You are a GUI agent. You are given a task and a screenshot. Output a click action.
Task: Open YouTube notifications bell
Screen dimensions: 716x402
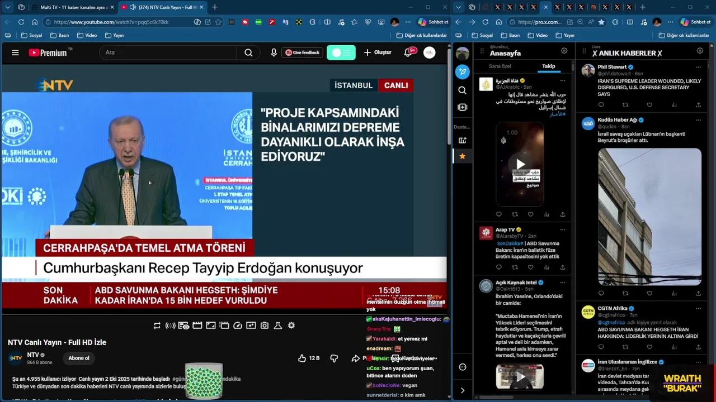[x=408, y=52]
